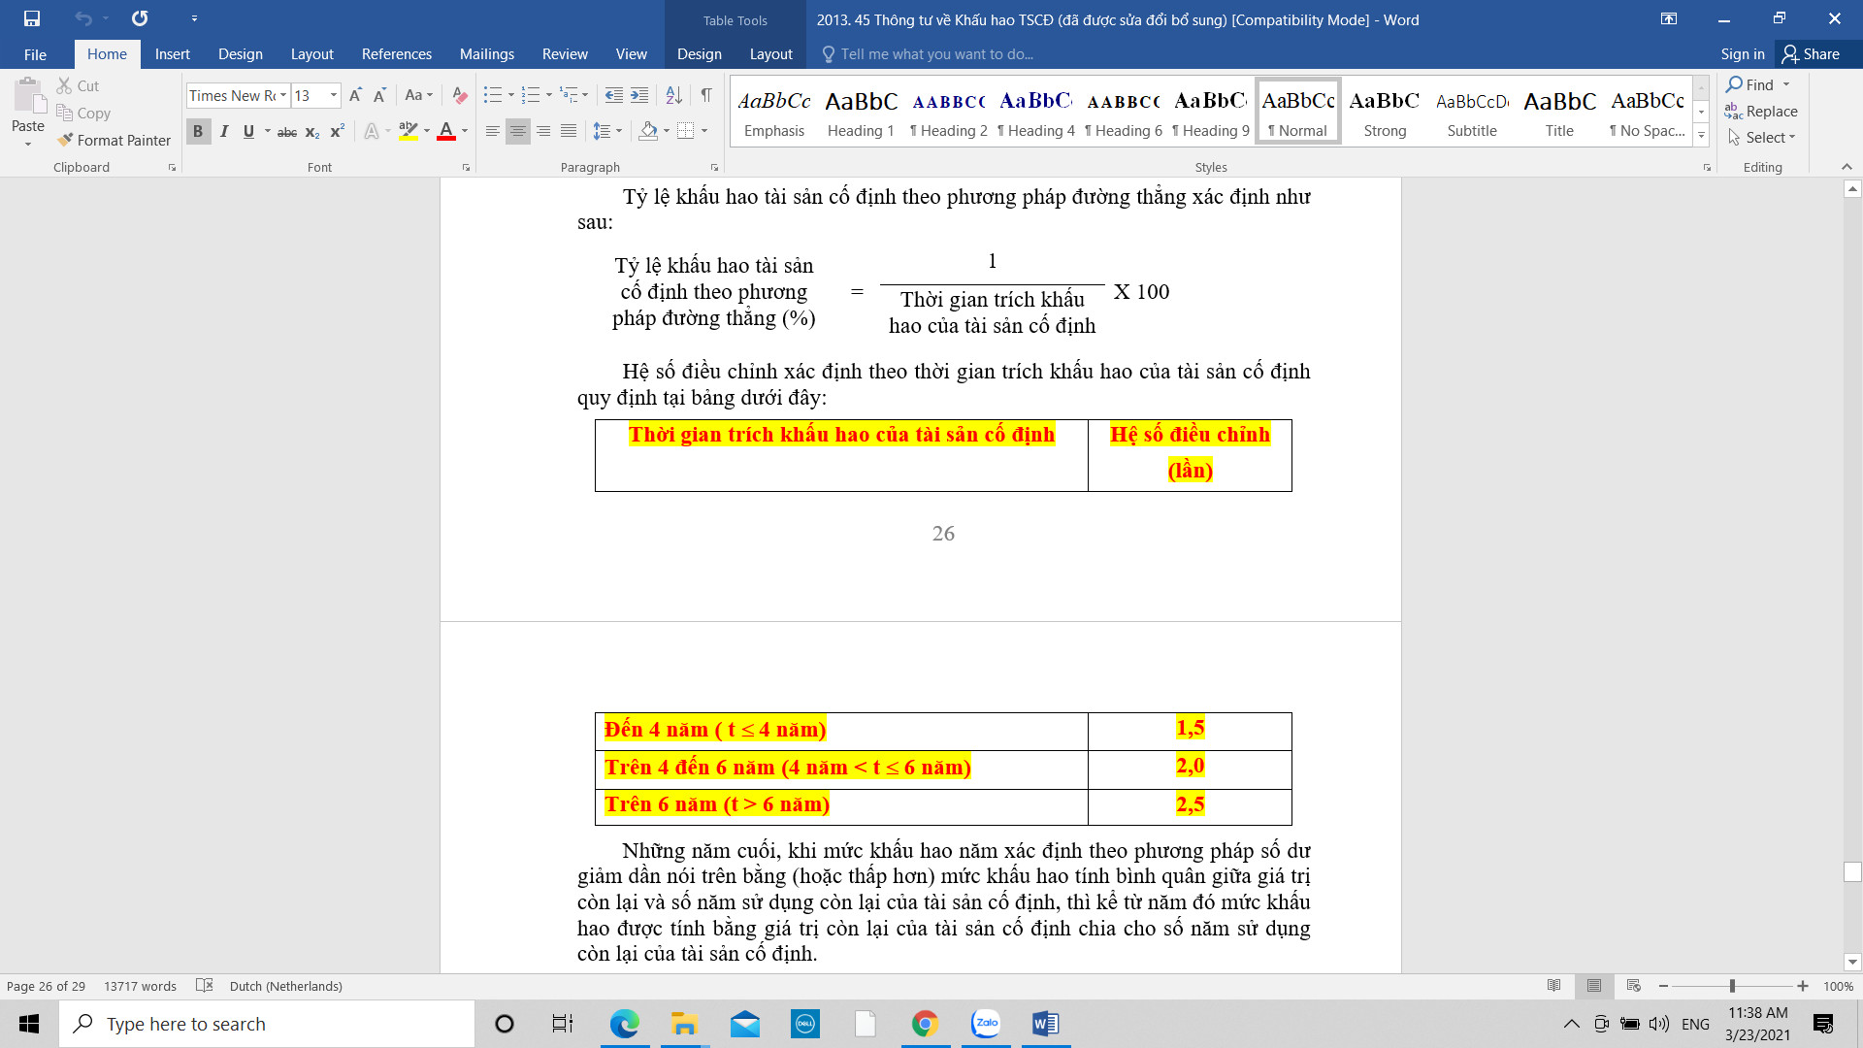The height and width of the screenshot is (1048, 1863).
Task: Click the Windows taskbar search box
Action: pyautogui.click(x=267, y=1024)
